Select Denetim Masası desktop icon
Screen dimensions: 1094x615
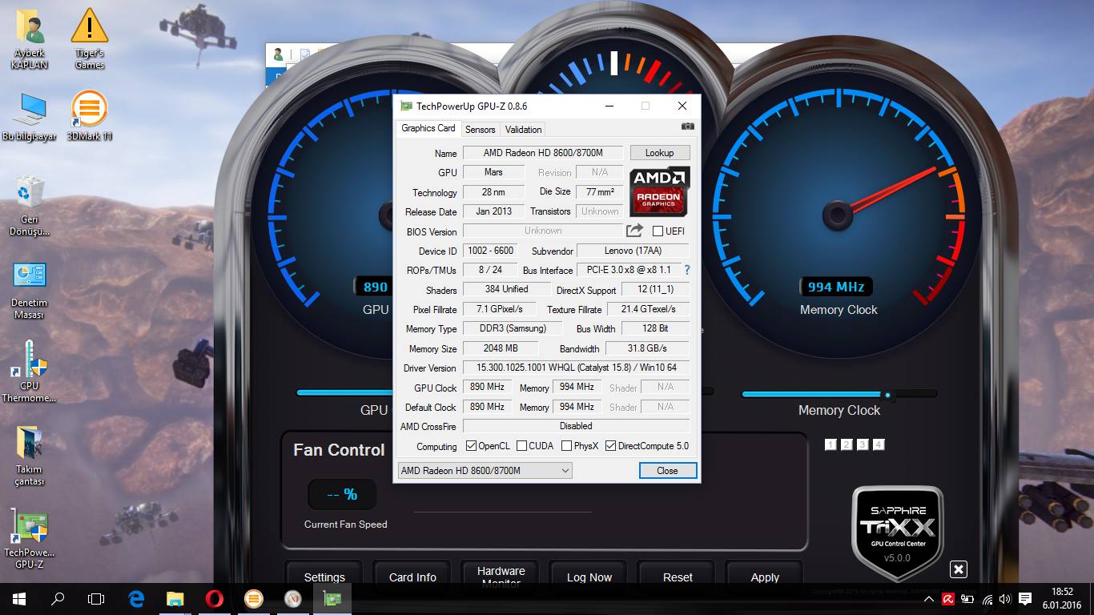click(30, 290)
